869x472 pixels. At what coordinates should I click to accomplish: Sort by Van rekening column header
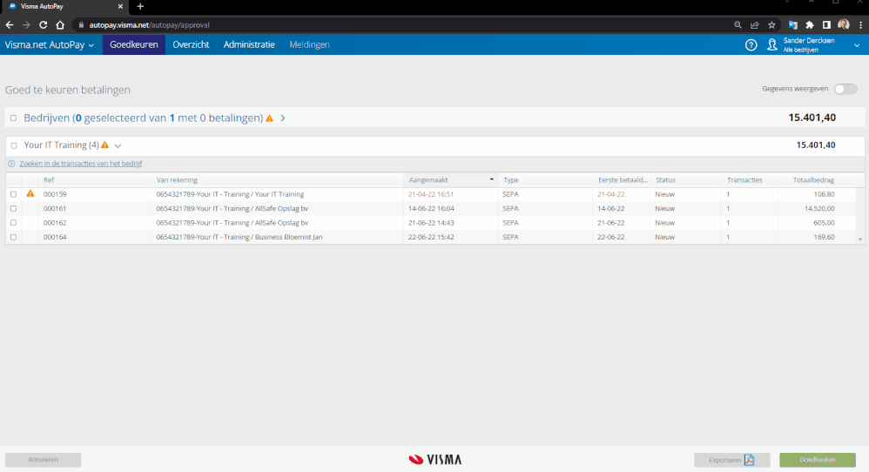177,180
